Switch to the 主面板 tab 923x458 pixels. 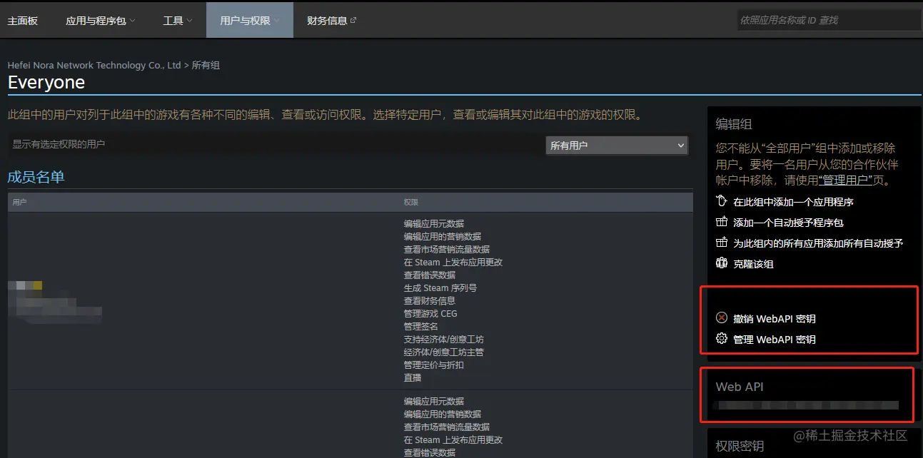22,20
